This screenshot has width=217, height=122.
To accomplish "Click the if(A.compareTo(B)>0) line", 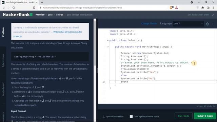I will [135, 69].
